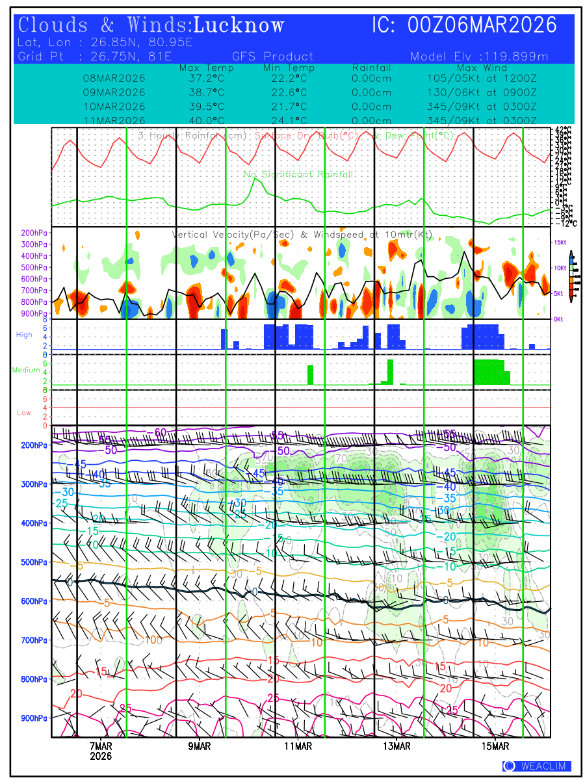
Task: Click the Vertical Velocity panel title
Action: click(x=302, y=235)
